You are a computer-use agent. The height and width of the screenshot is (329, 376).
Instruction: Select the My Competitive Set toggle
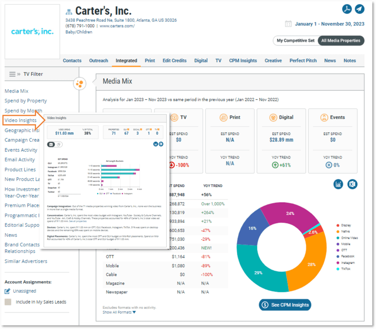point(296,40)
